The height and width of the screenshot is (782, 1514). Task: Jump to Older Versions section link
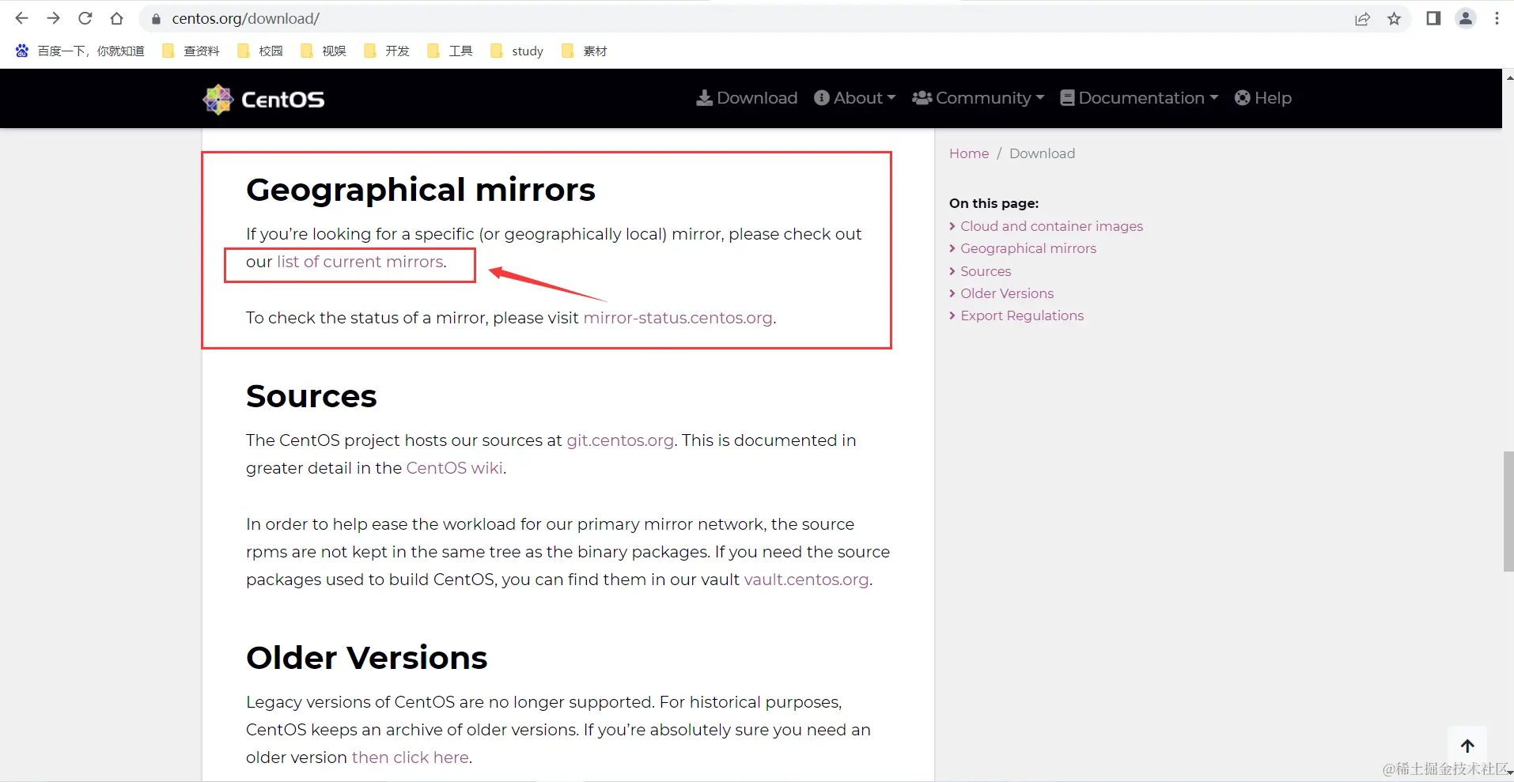pos(1007,293)
